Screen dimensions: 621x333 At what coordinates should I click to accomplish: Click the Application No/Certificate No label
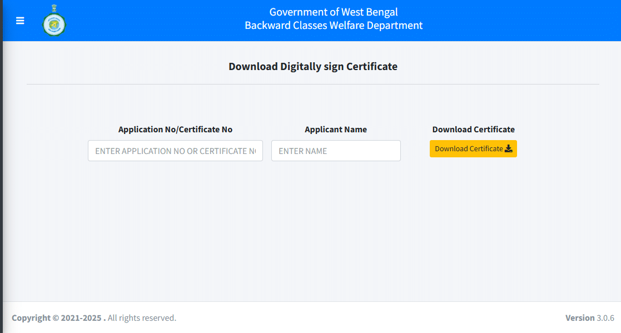pyautogui.click(x=176, y=129)
